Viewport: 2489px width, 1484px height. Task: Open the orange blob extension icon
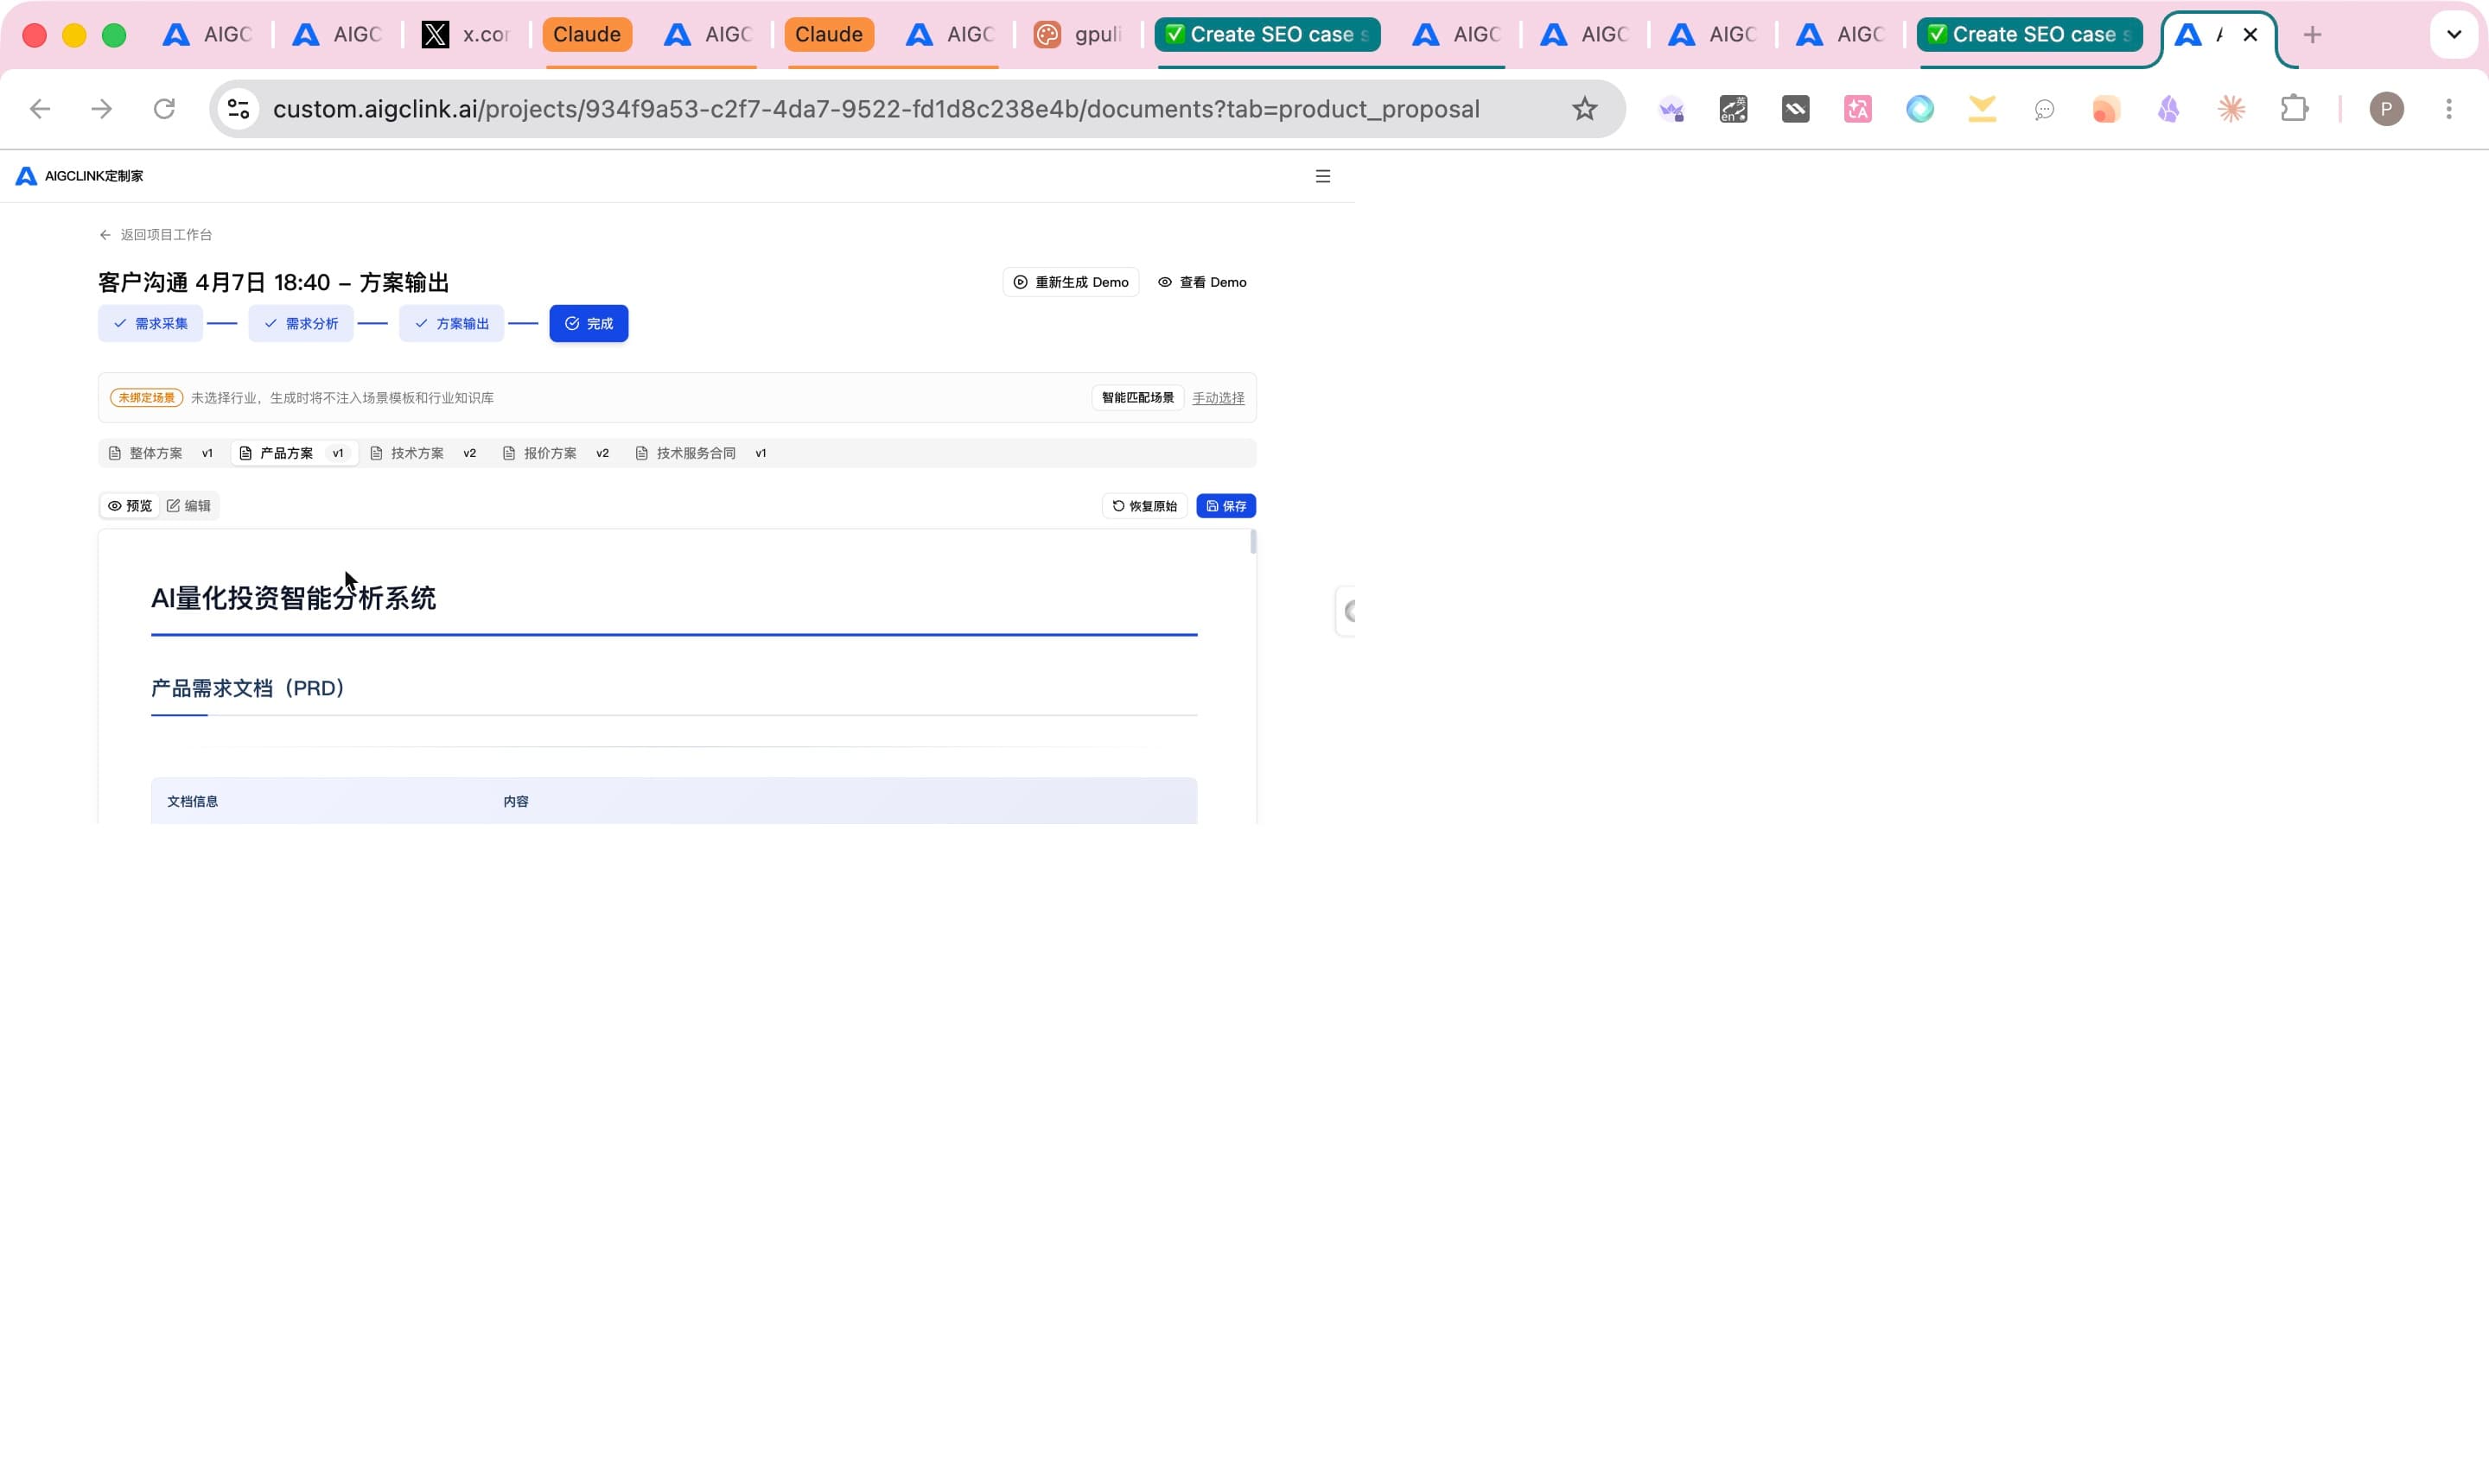[x=2106, y=109]
